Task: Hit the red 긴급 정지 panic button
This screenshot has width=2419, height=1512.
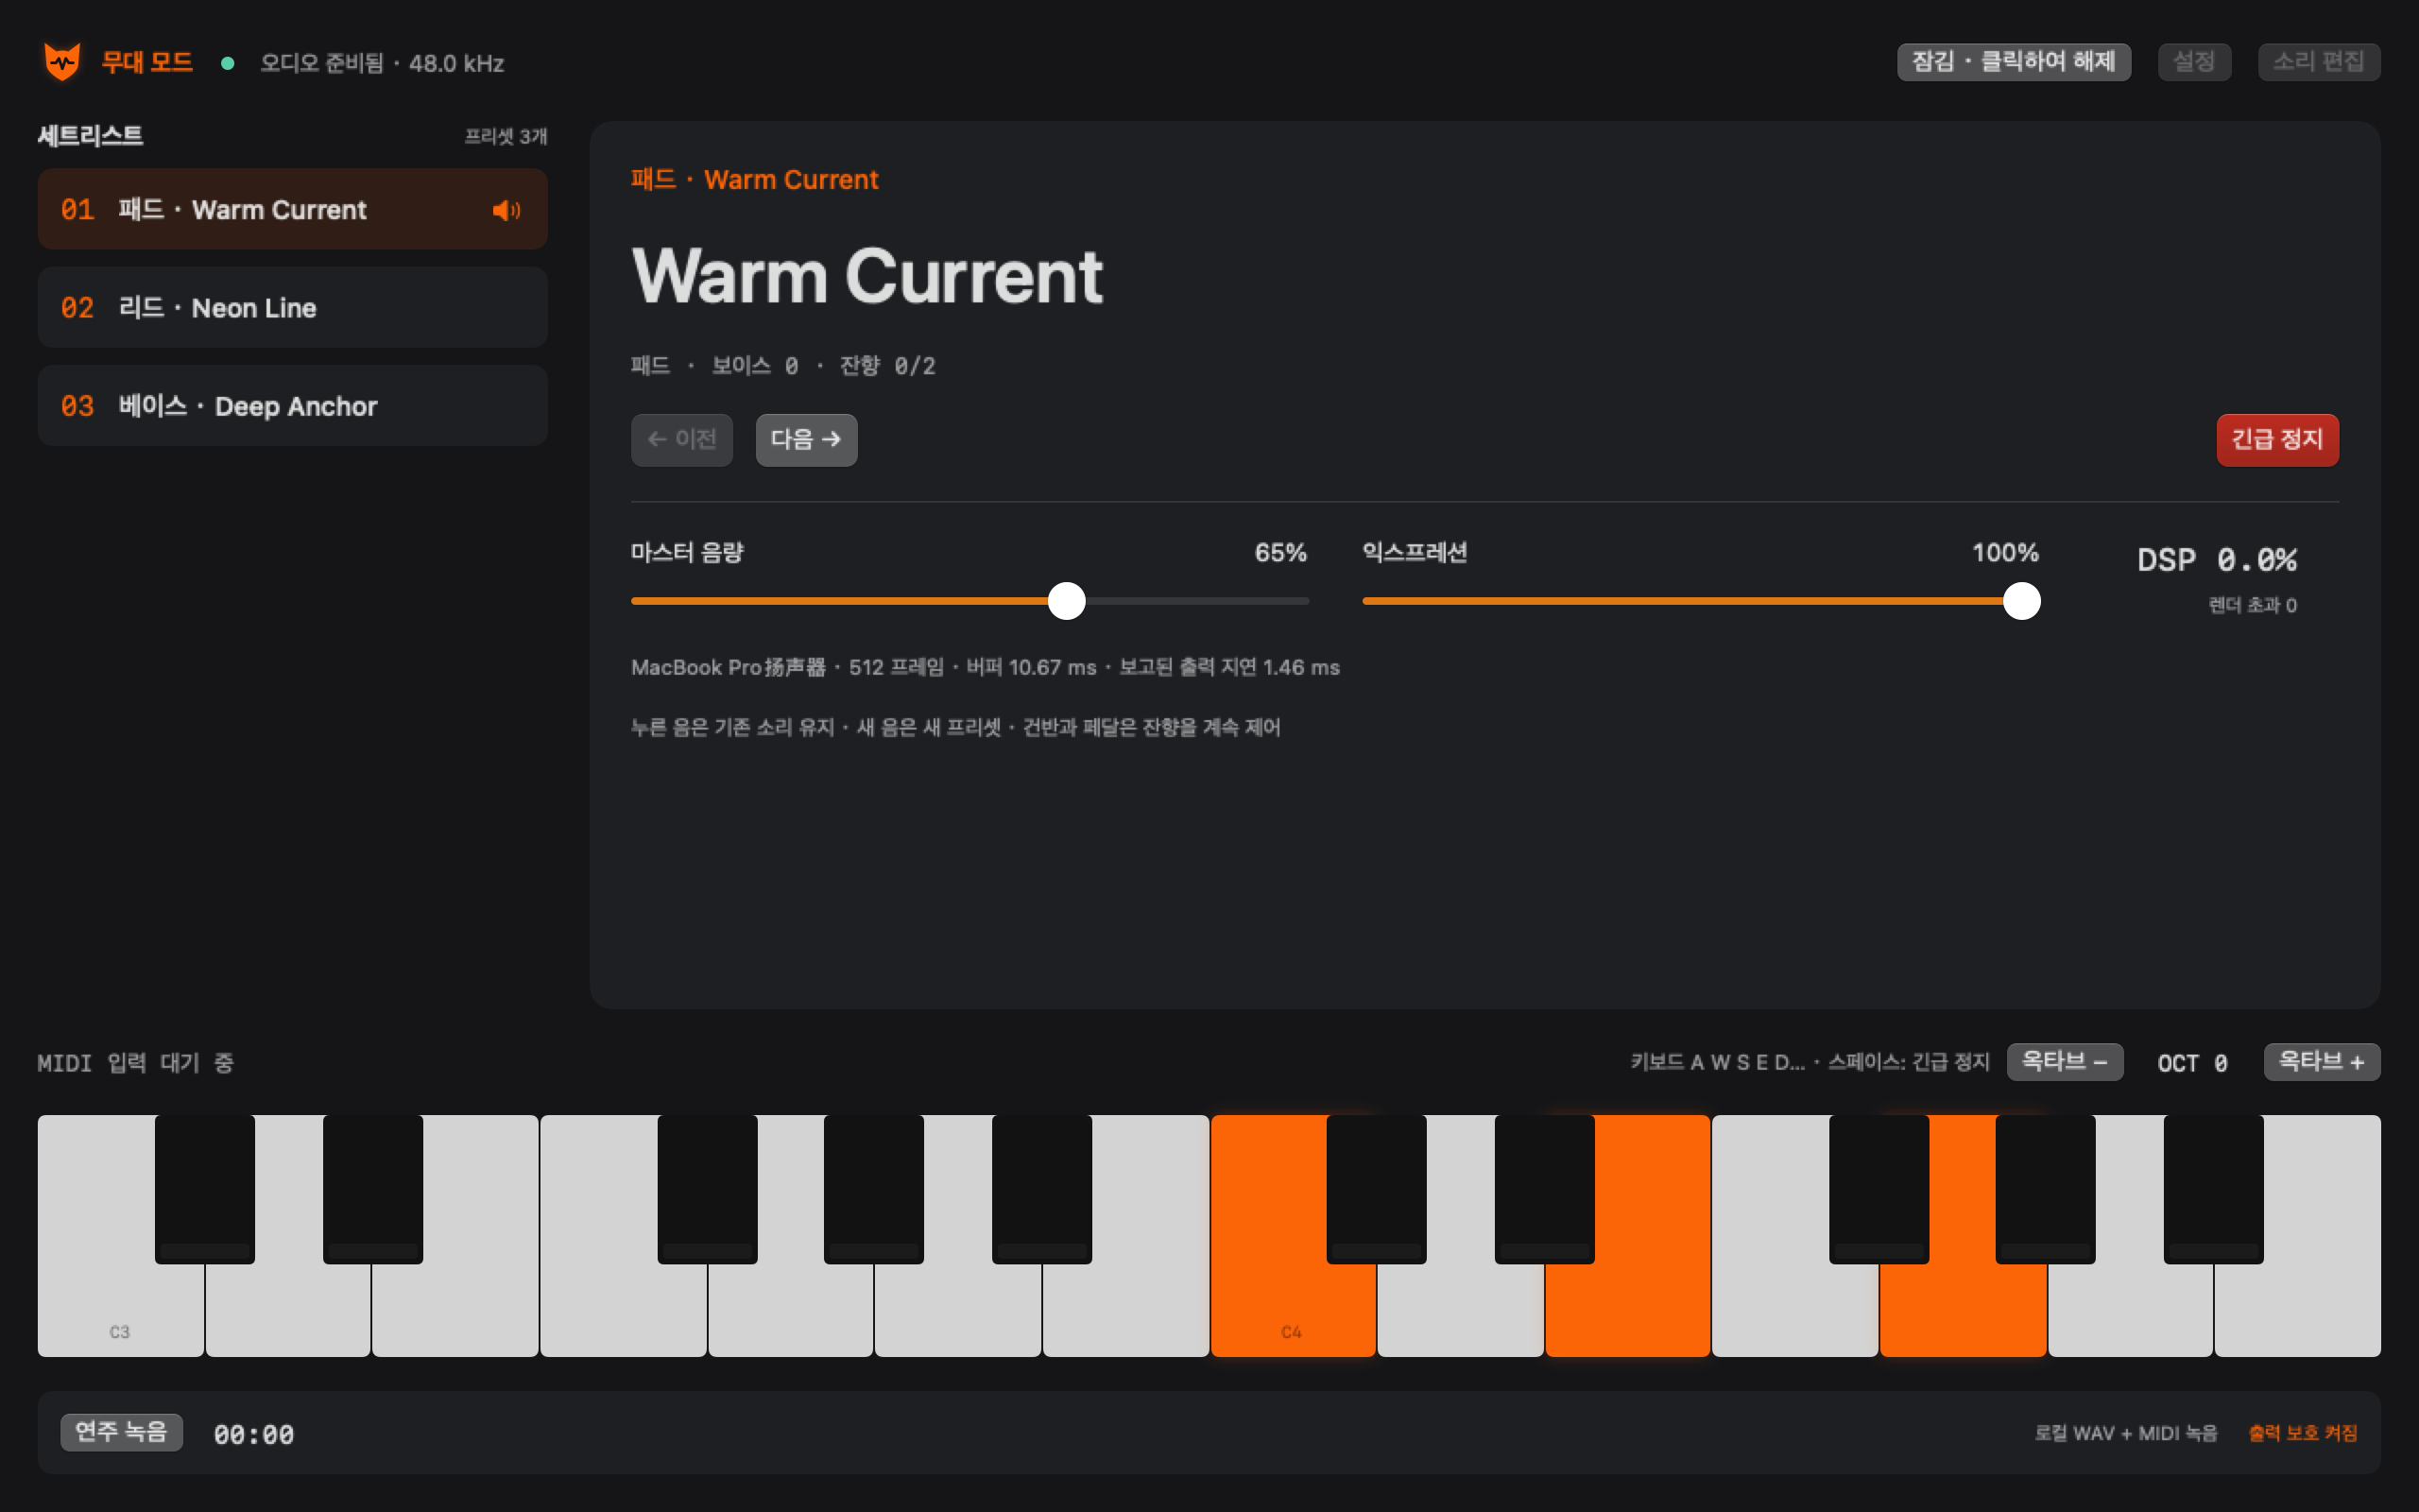Action: pyautogui.click(x=2277, y=439)
